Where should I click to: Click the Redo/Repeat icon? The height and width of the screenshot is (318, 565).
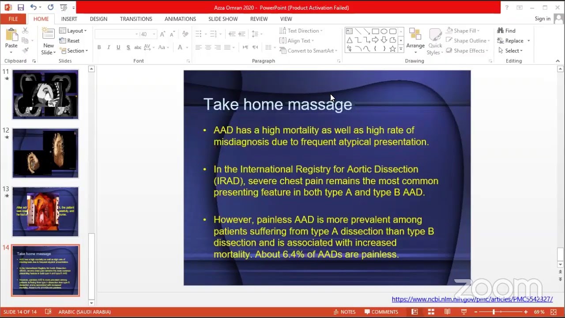click(50, 8)
